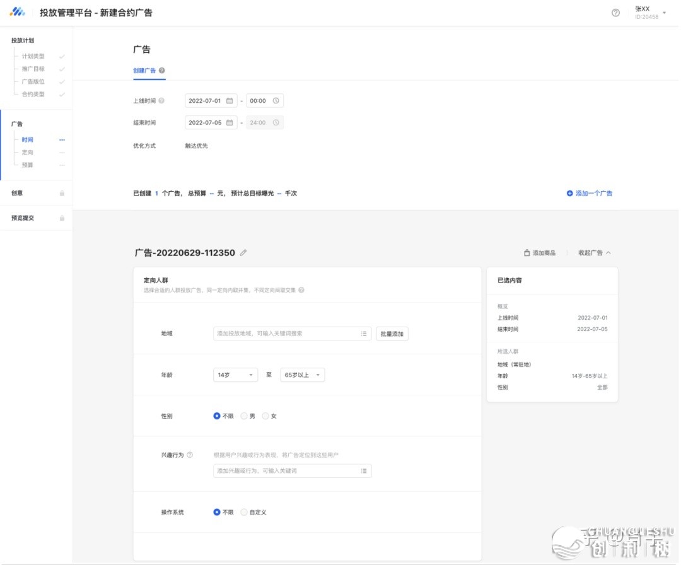Viewport: 681px width, 565px height.
Task: Click the start date field 2022-07-01
Action: [x=211, y=101]
